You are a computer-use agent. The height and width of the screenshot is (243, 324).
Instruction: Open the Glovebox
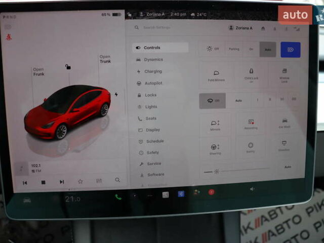pyautogui.click(x=284, y=145)
